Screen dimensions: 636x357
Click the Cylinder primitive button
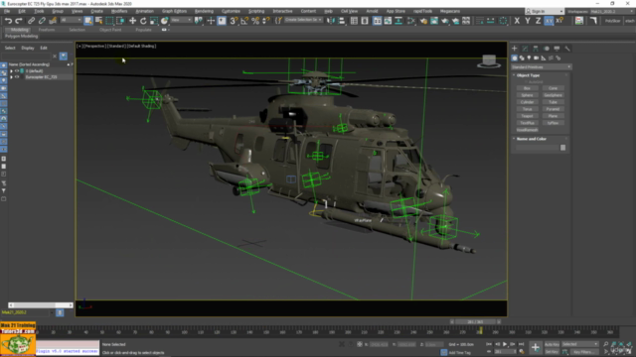527,102
